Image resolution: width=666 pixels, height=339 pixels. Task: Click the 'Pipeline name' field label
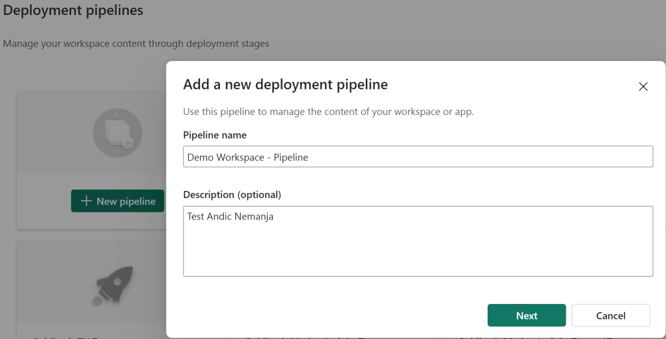[215, 135]
